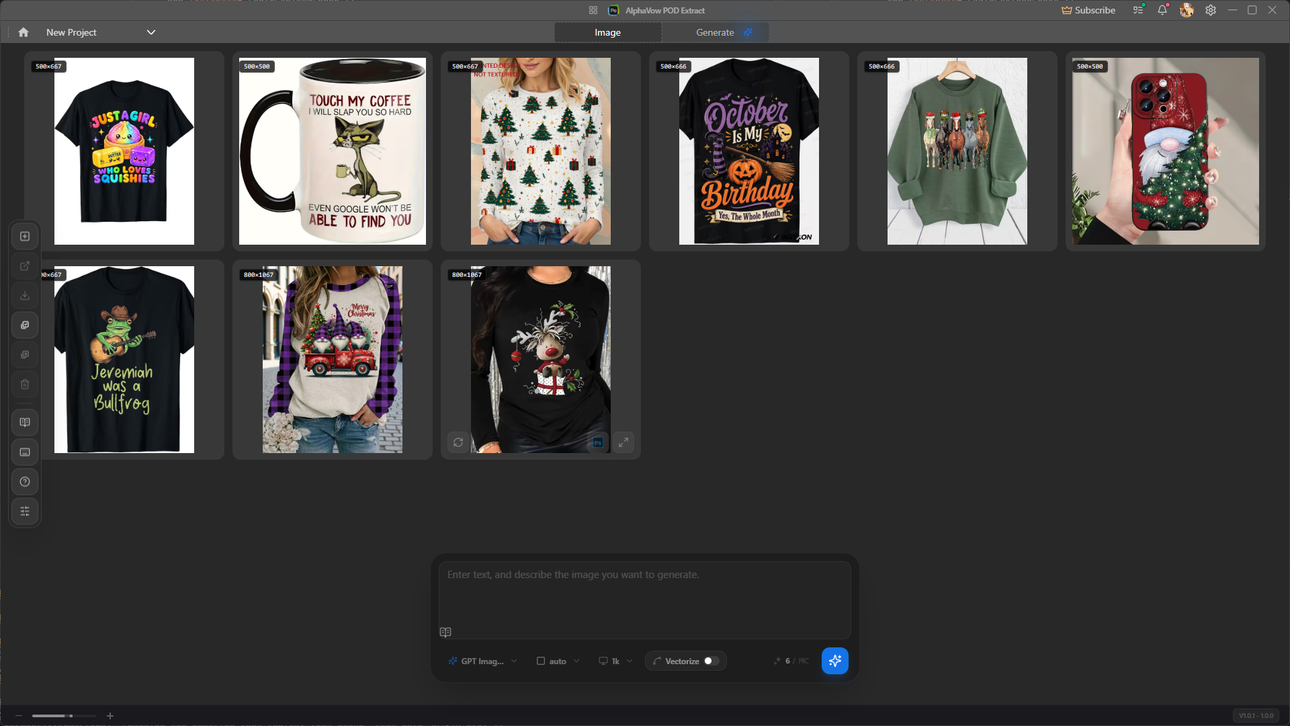Click the export external-link icon in sidebar
Screen dimensions: 1290x726
(x=25, y=266)
